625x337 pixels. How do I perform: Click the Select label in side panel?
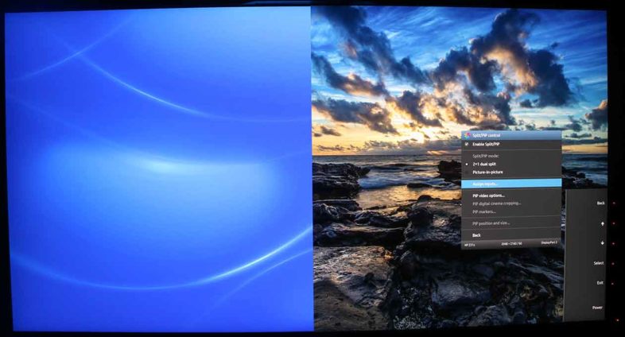(599, 263)
